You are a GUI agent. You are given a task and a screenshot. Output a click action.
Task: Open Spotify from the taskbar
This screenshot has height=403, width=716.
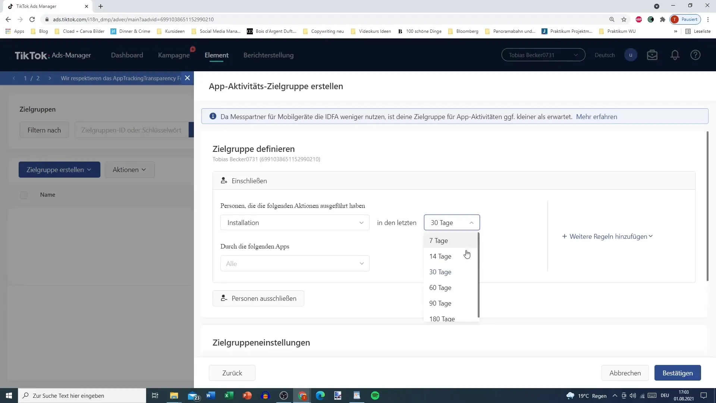375,396
